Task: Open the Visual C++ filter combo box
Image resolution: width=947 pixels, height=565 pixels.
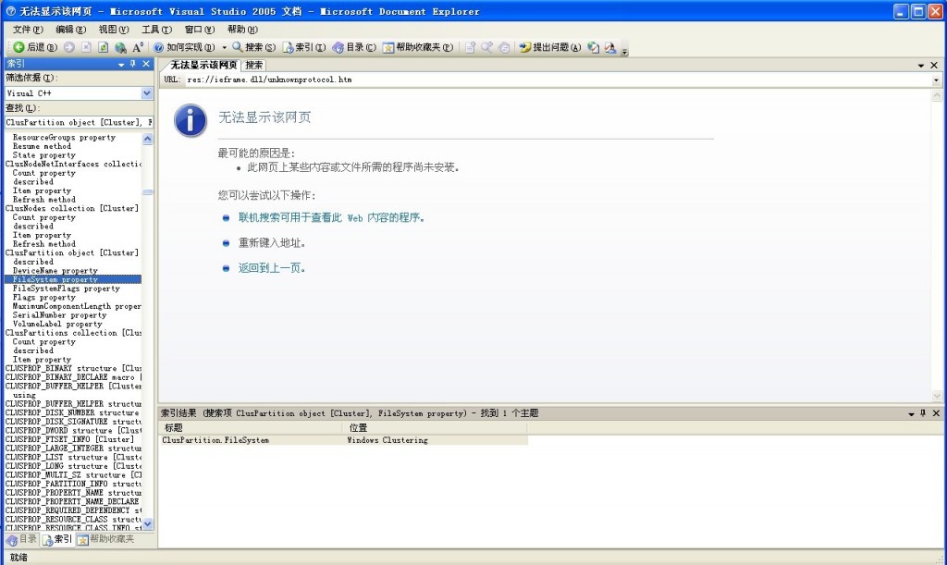Action: [x=80, y=93]
